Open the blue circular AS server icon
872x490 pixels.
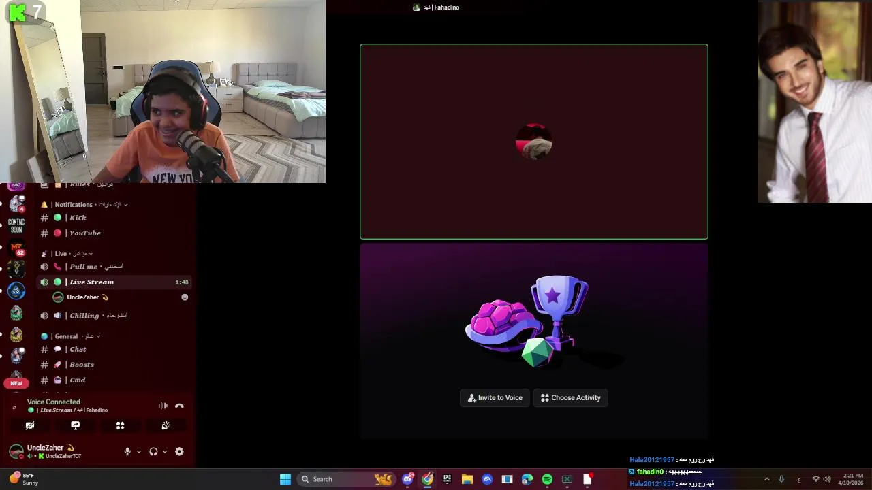[16, 291]
